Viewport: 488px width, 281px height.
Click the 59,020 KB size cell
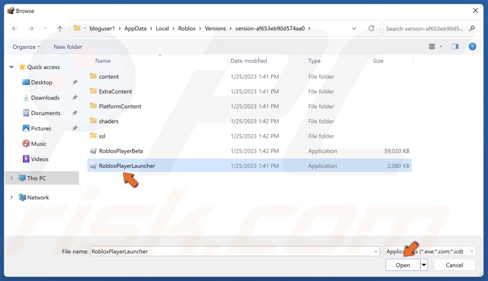click(397, 151)
